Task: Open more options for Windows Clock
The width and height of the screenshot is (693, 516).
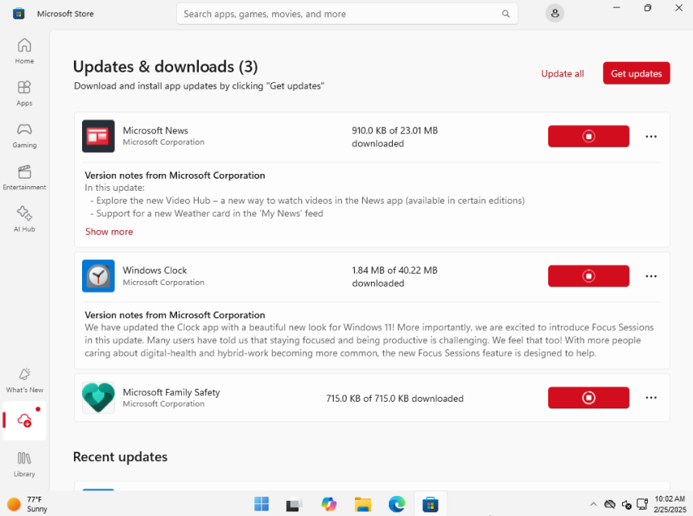Action: (x=651, y=276)
